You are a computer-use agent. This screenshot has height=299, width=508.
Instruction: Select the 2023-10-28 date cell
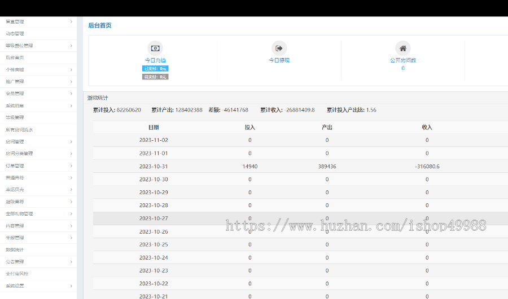click(154, 206)
